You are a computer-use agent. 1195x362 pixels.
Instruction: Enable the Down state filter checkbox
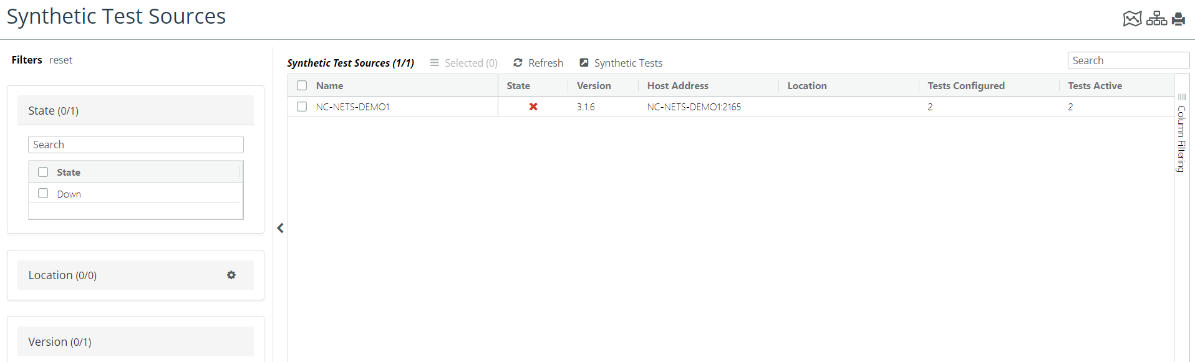[x=43, y=194]
